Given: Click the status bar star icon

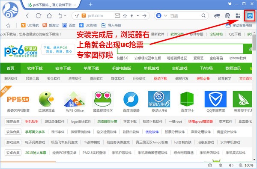Looking at the screenshot, I should (210, 165).
